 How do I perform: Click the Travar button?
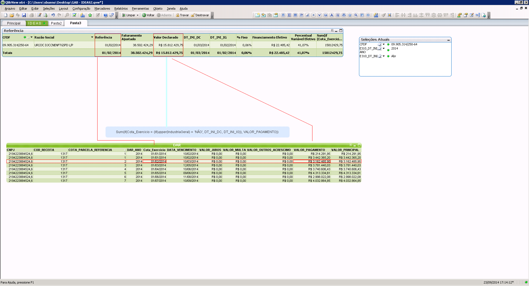[182, 15]
